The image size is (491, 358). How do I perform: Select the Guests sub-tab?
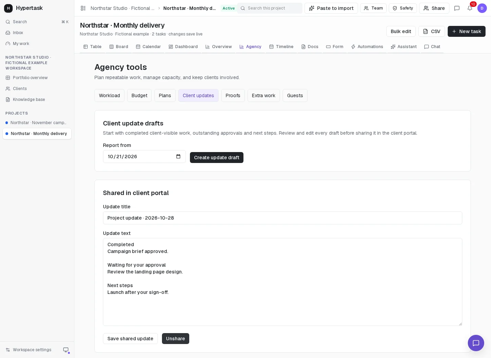[x=295, y=95]
